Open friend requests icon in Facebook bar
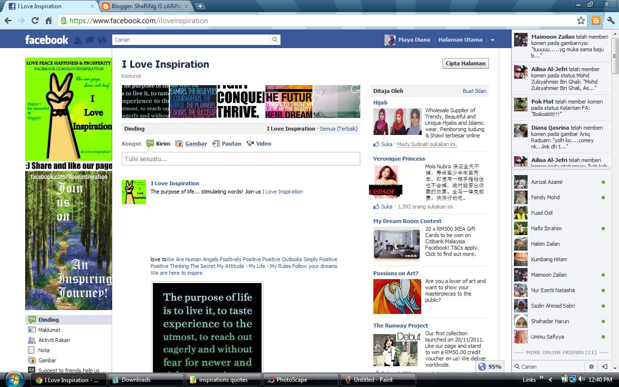The width and height of the screenshot is (619, 387). [x=78, y=40]
